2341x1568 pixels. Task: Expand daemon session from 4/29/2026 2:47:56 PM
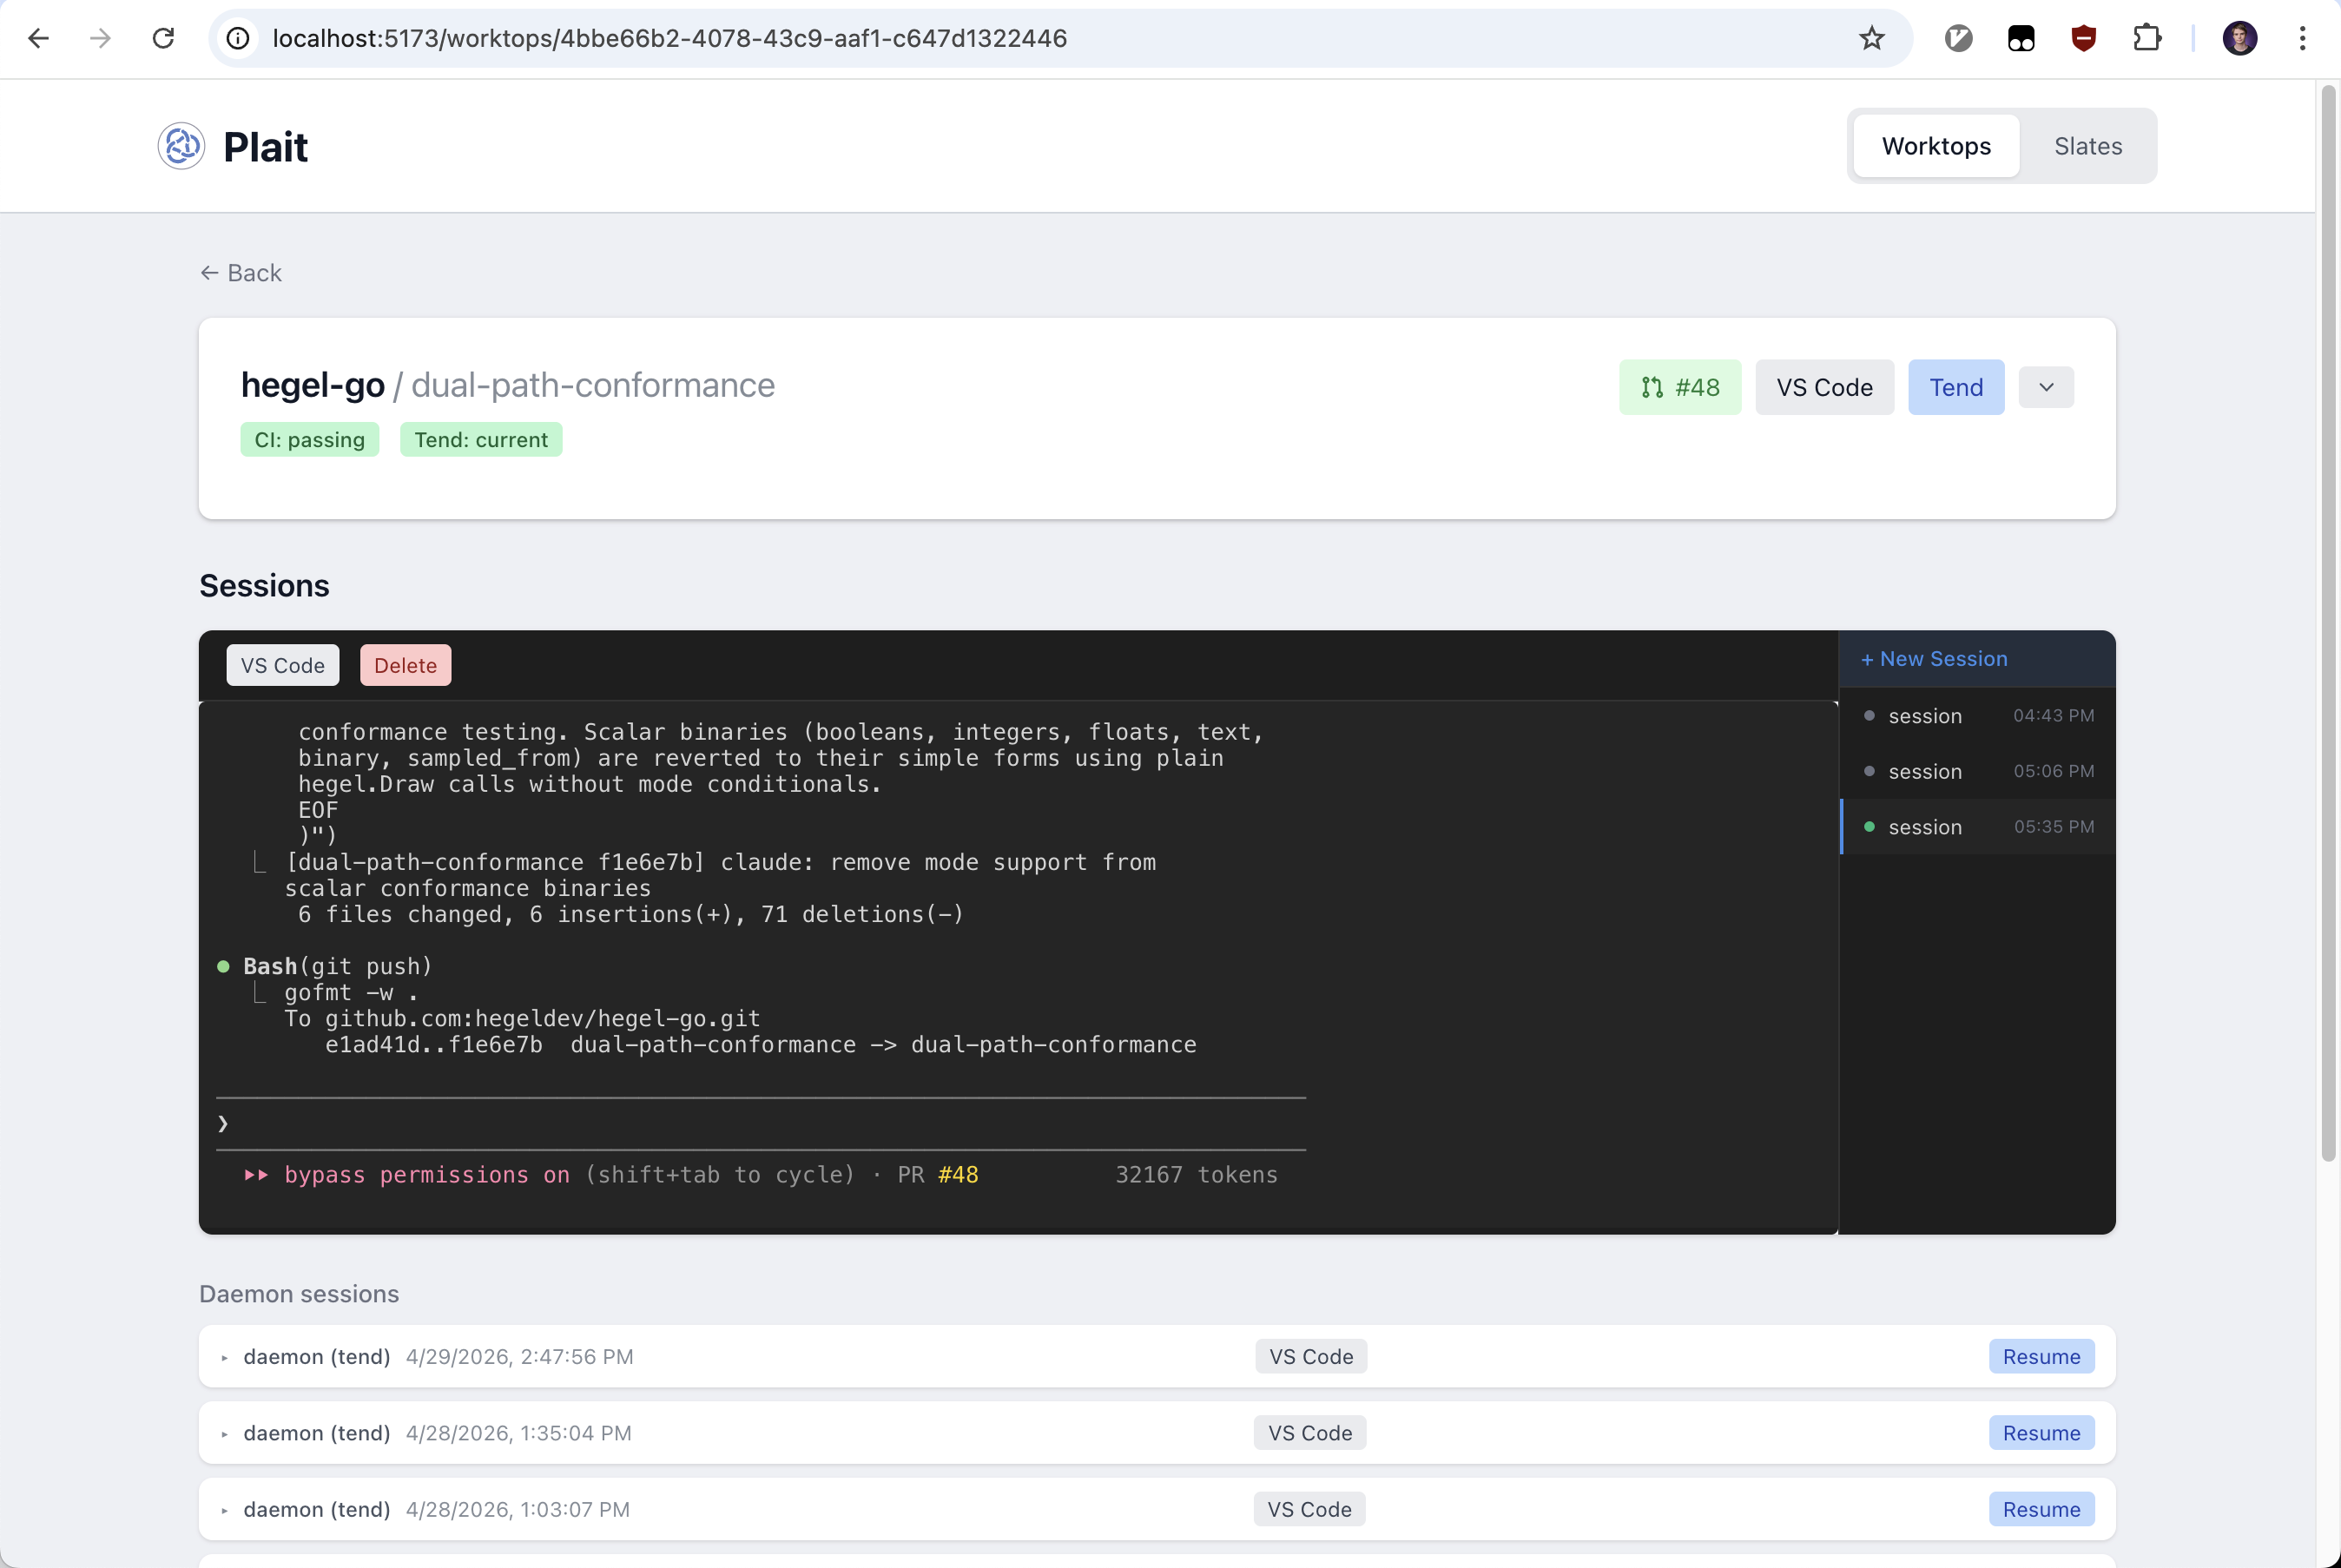(225, 1357)
